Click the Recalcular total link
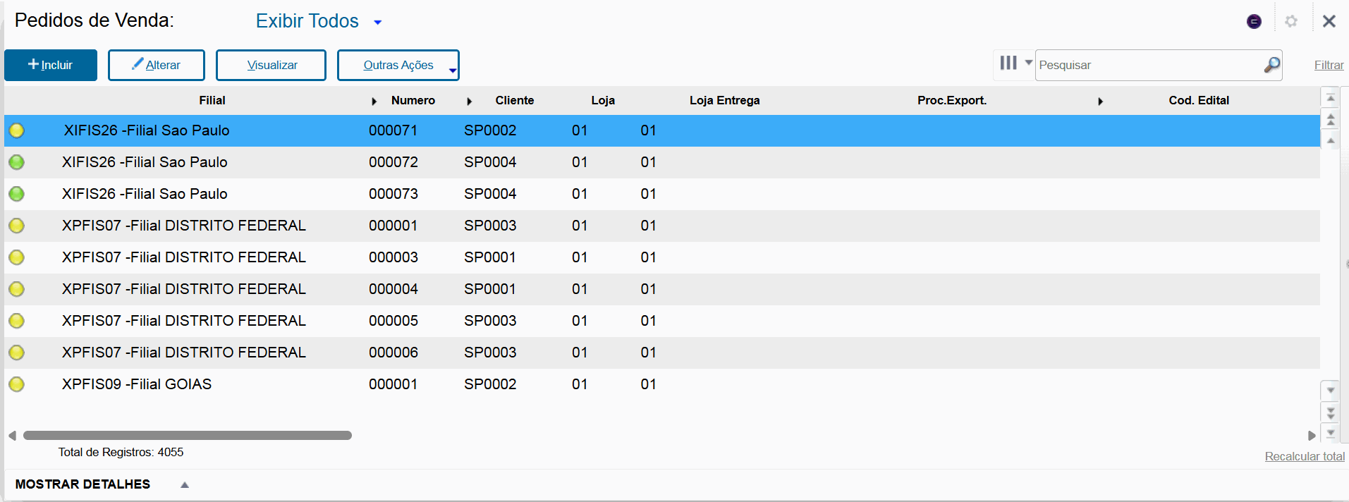This screenshot has width=1349, height=502. 1305,456
